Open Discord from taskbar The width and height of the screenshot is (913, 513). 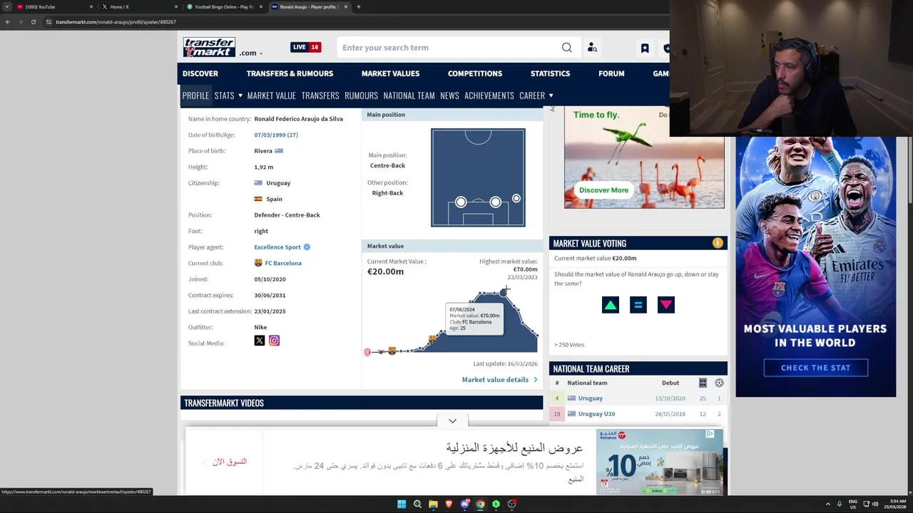[x=464, y=504]
